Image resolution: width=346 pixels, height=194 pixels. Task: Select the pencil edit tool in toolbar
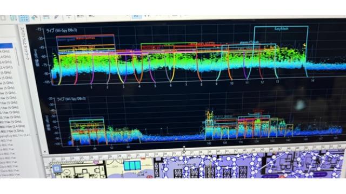pyautogui.click(x=57, y=17)
